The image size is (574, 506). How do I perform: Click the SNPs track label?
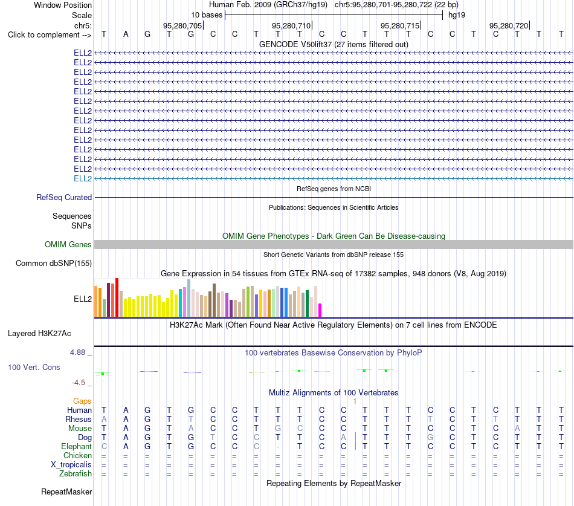point(82,225)
